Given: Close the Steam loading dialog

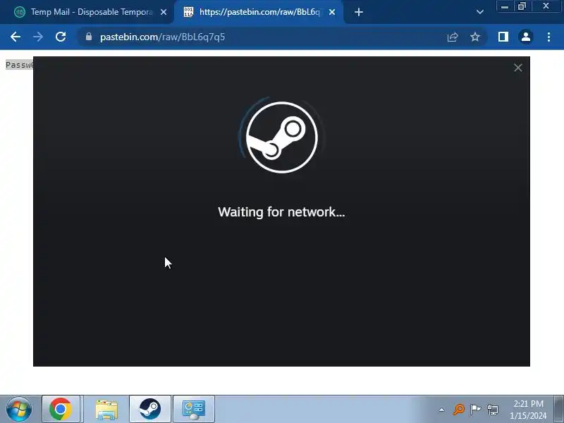Looking at the screenshot, I should click(517, 68).
